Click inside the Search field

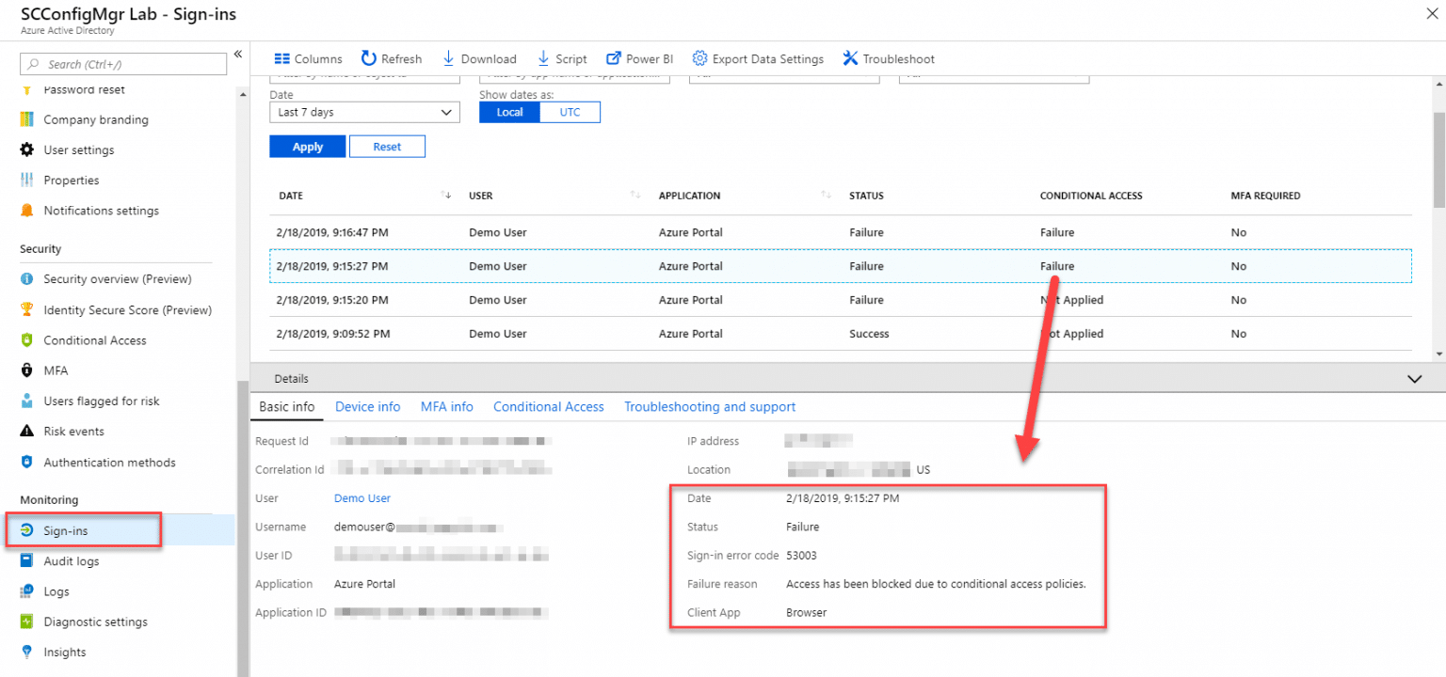pos(122,63)
